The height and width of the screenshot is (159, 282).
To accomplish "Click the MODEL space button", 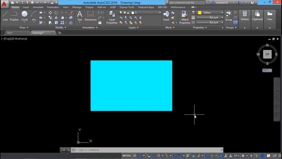I will [x=127, y=155].
